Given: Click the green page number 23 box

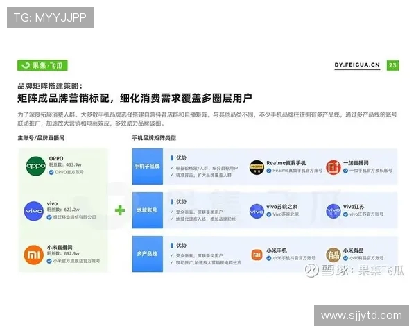Looking at the screenshot, I should pyautogui.click(x=392, y=65).
